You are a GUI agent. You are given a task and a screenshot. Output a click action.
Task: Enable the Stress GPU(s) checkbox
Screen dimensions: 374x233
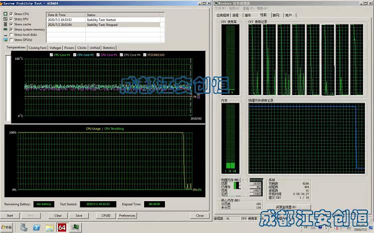(x=11, y=40)
